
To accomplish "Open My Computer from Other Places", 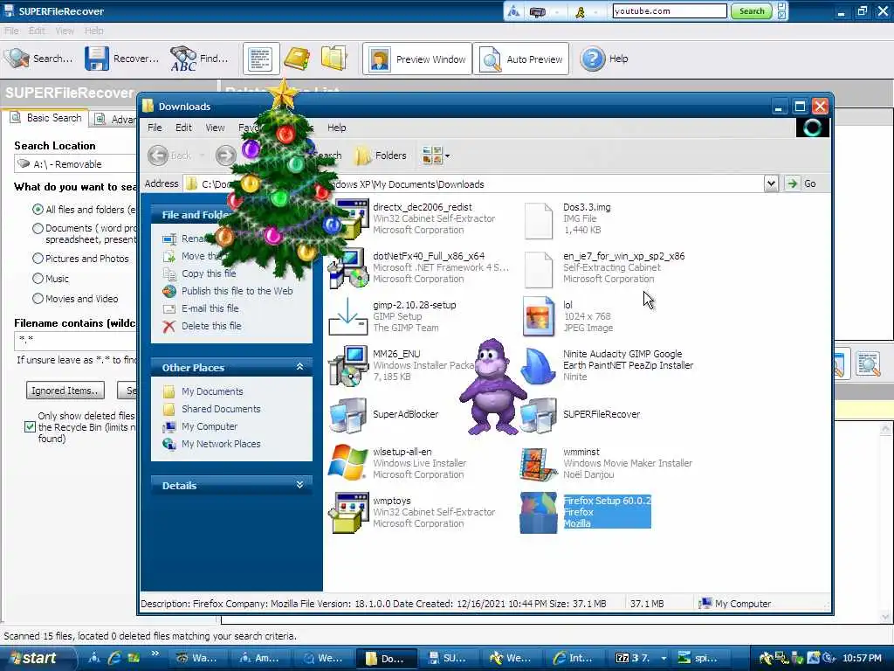I will 210,426.
